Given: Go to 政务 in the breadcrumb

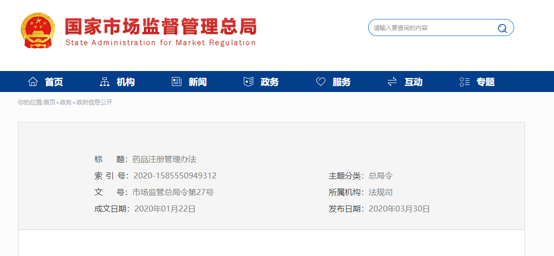Looking at the screenshot, I should (x=66, y=102).
